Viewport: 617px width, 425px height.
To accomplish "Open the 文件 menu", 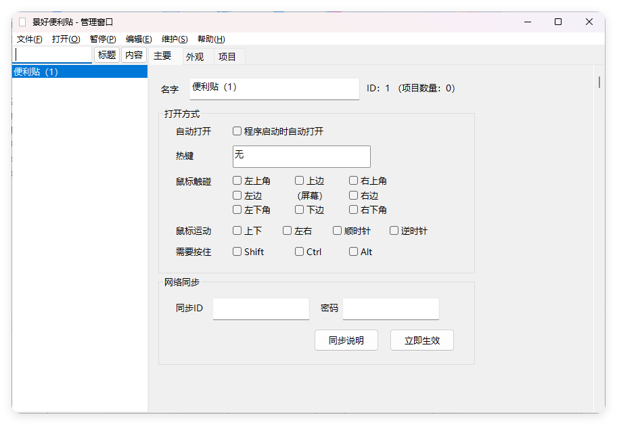I will [28, 39].
